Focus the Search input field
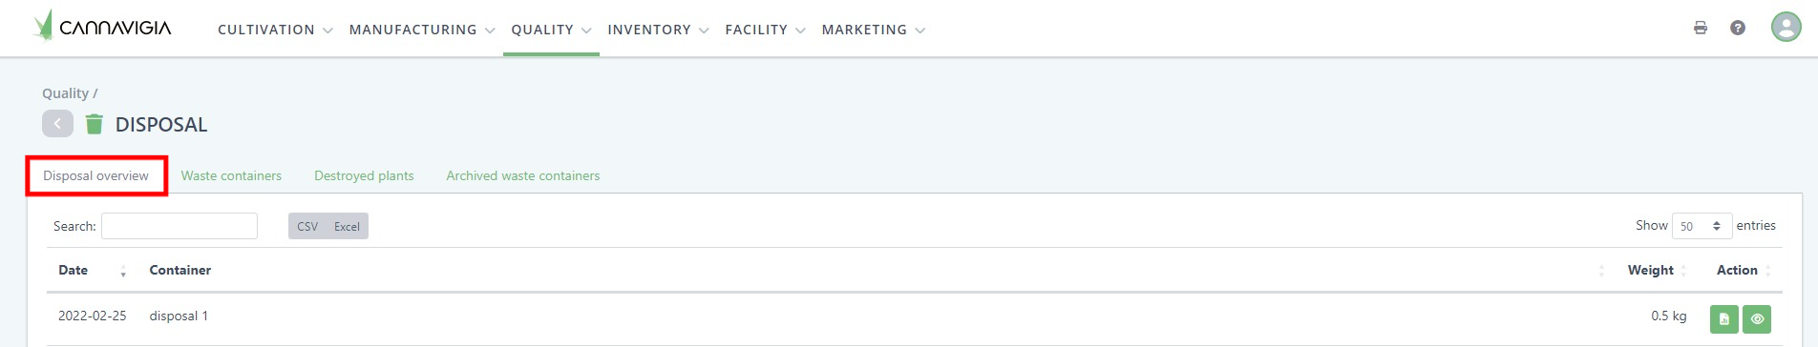 pyautogui.click(x=180, y=226)
